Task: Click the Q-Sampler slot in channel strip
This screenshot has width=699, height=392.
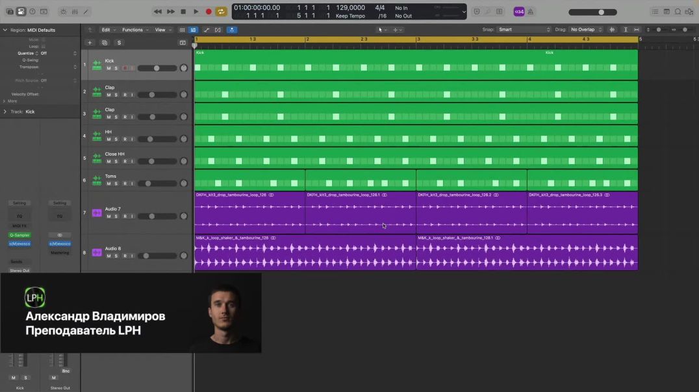Action: pos(19,235)
